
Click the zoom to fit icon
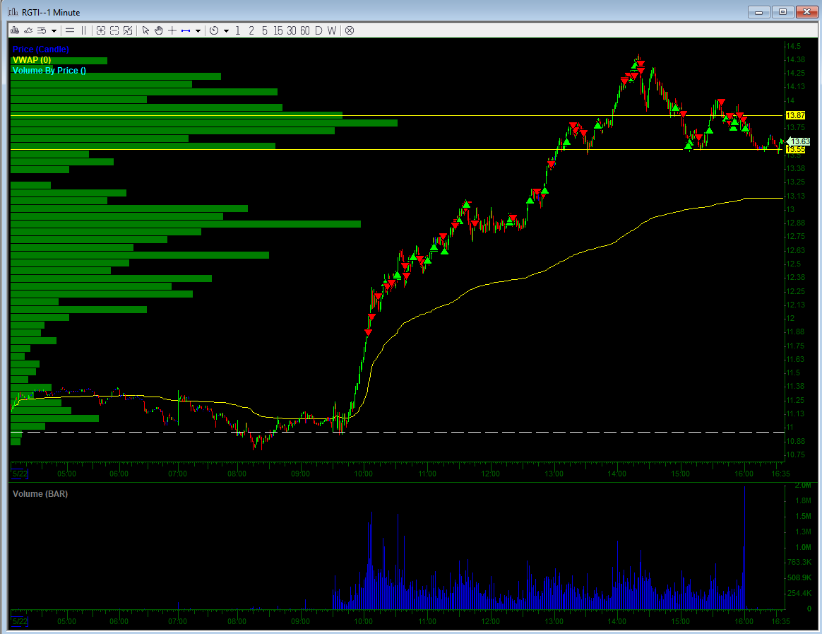pyautogui.click(x=128, y=30)
